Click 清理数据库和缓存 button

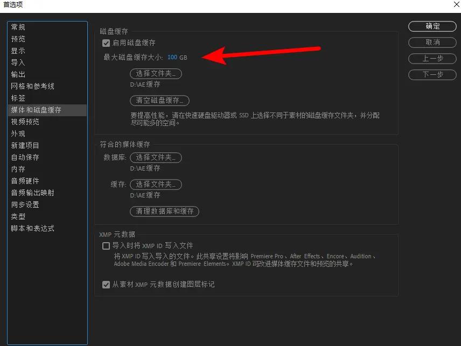click(x=164, y=211)
